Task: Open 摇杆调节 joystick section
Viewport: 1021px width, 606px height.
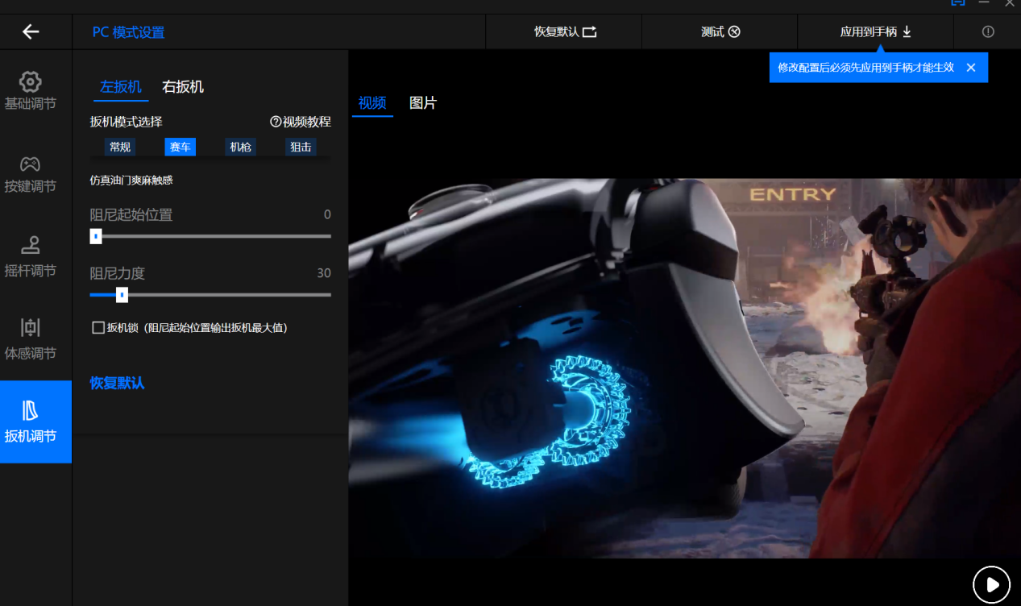Action: coord(31,257)
